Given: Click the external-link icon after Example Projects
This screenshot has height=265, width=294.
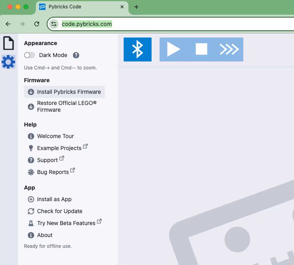Looking at the screenshot, I should [x=85, y=146].
